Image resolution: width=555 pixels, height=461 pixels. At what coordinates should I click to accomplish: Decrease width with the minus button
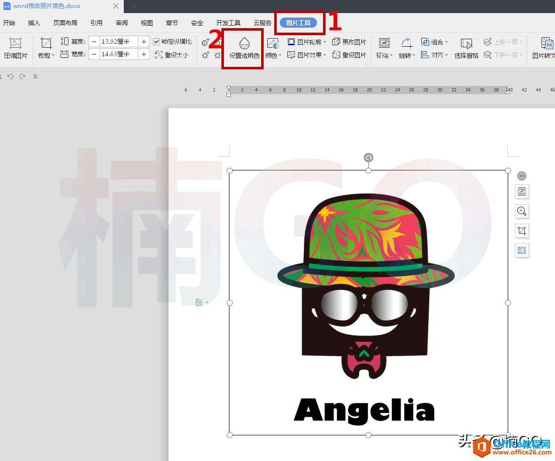[x=94, y=54]
